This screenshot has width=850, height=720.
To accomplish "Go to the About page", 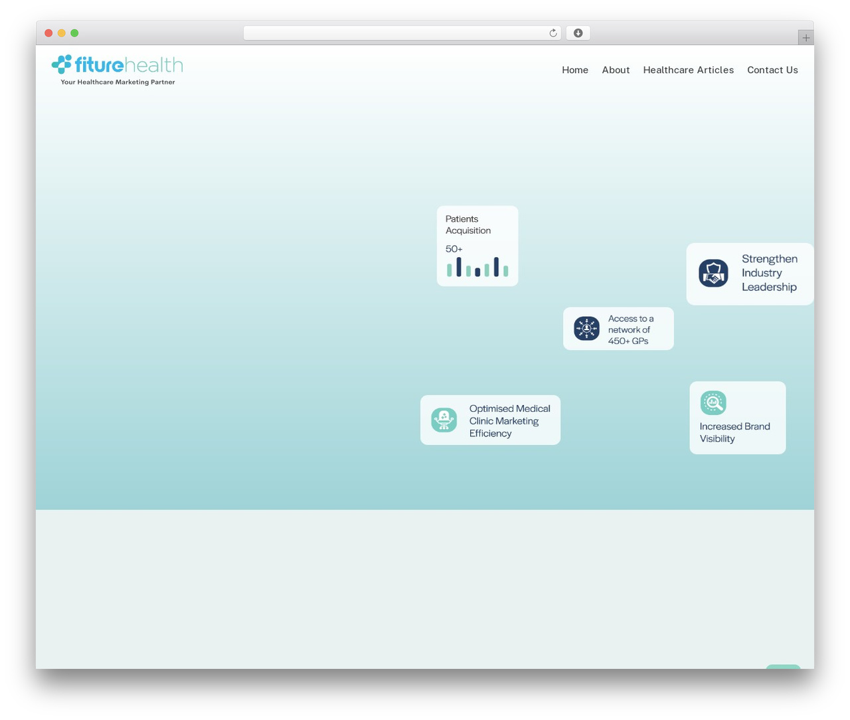I will pyautogui.click(x=616, y=70).
